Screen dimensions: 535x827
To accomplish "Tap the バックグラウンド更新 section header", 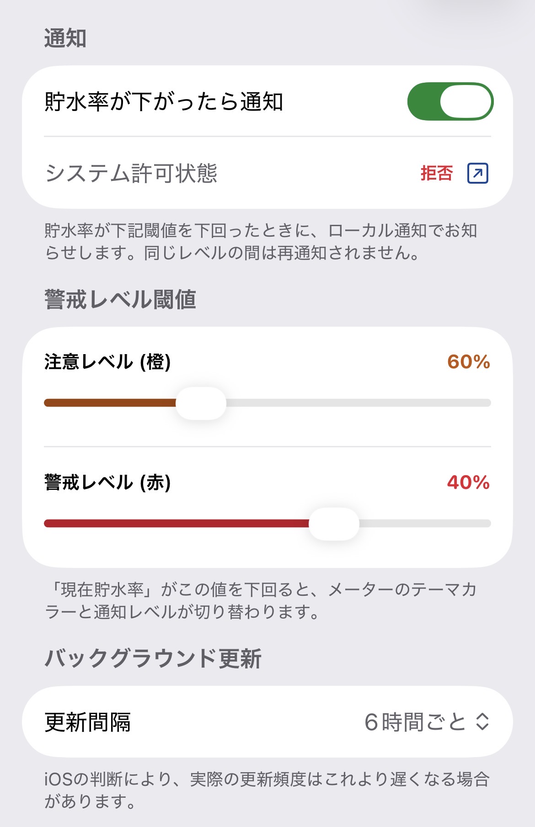I will pyautogui.click(x=153, y=659).
